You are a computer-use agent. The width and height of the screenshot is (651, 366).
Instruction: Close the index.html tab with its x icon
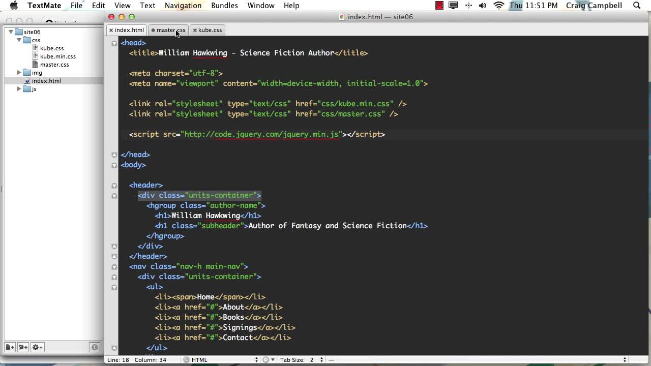[111, 30]
